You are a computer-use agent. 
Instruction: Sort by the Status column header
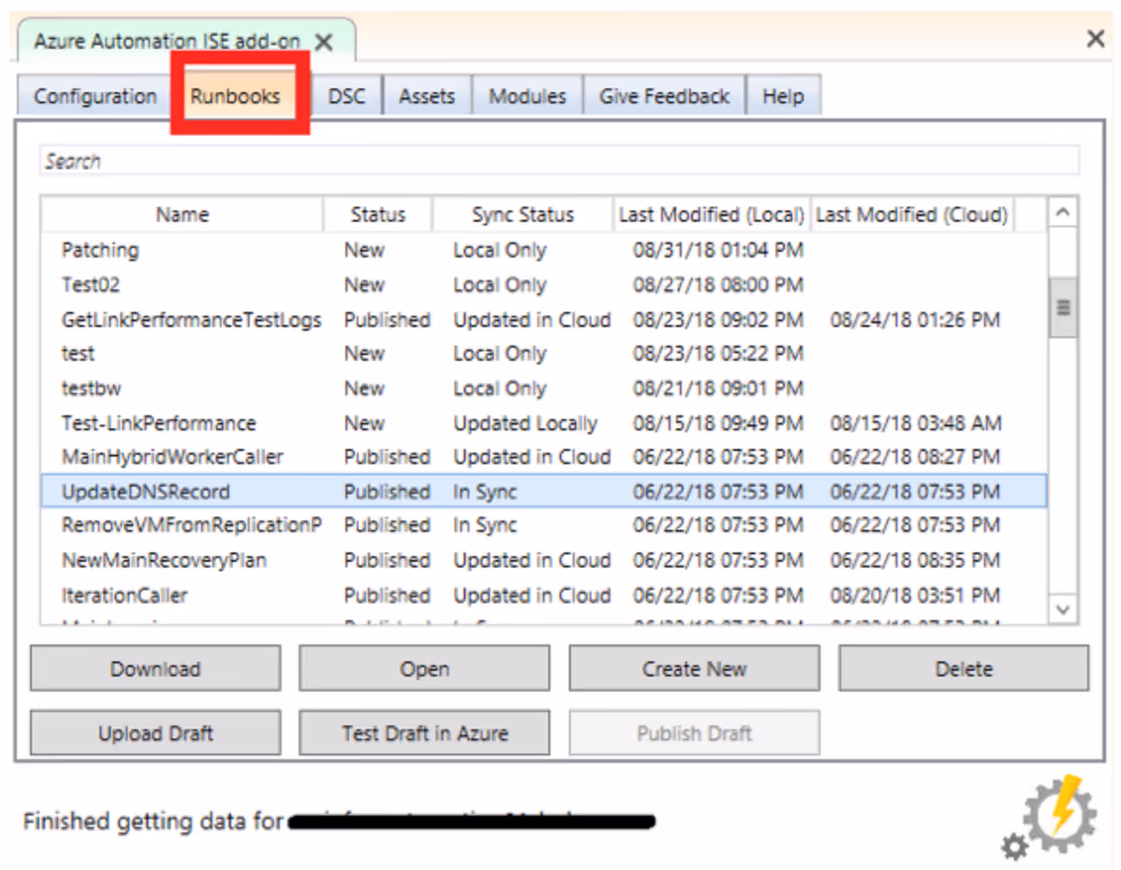[377, 214]
